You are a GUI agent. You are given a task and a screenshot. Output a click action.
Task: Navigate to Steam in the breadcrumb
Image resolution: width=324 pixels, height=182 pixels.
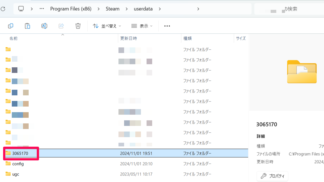[x=112, y=9]
